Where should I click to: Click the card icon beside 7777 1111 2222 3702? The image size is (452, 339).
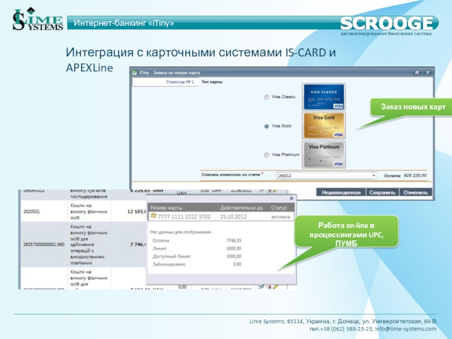tap(153, 216)
